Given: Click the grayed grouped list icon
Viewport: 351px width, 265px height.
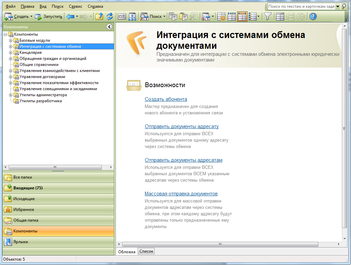Looking at the screenshot, I should [290, 16].
